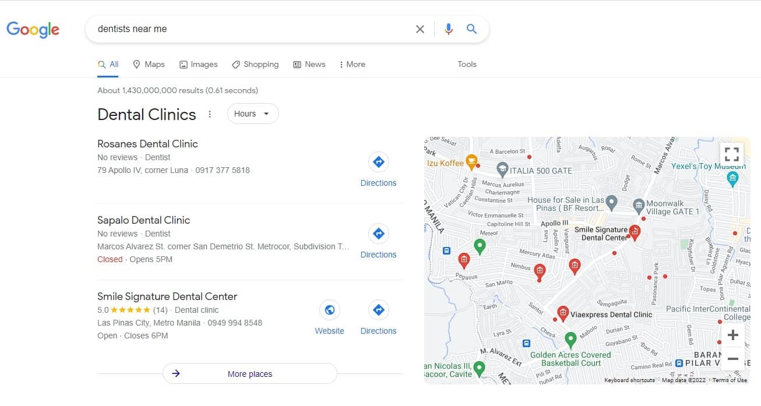Open Smile Signature Dental Center listing

[167, 296]
